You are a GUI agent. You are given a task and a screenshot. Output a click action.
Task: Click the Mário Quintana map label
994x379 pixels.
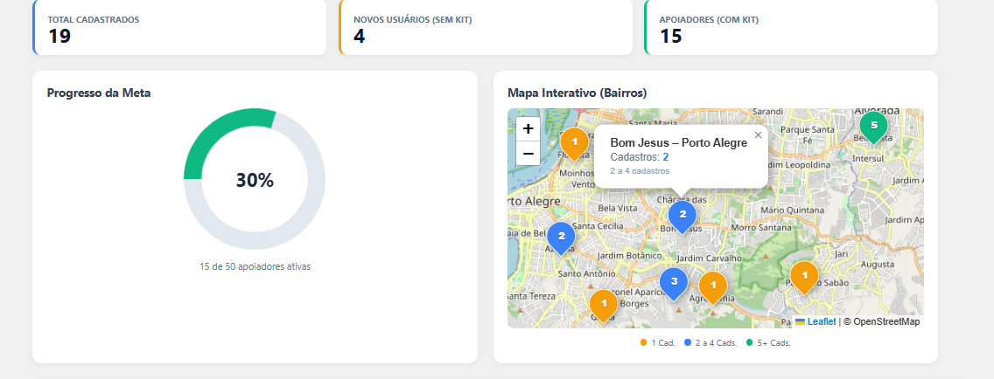(793, 210)
